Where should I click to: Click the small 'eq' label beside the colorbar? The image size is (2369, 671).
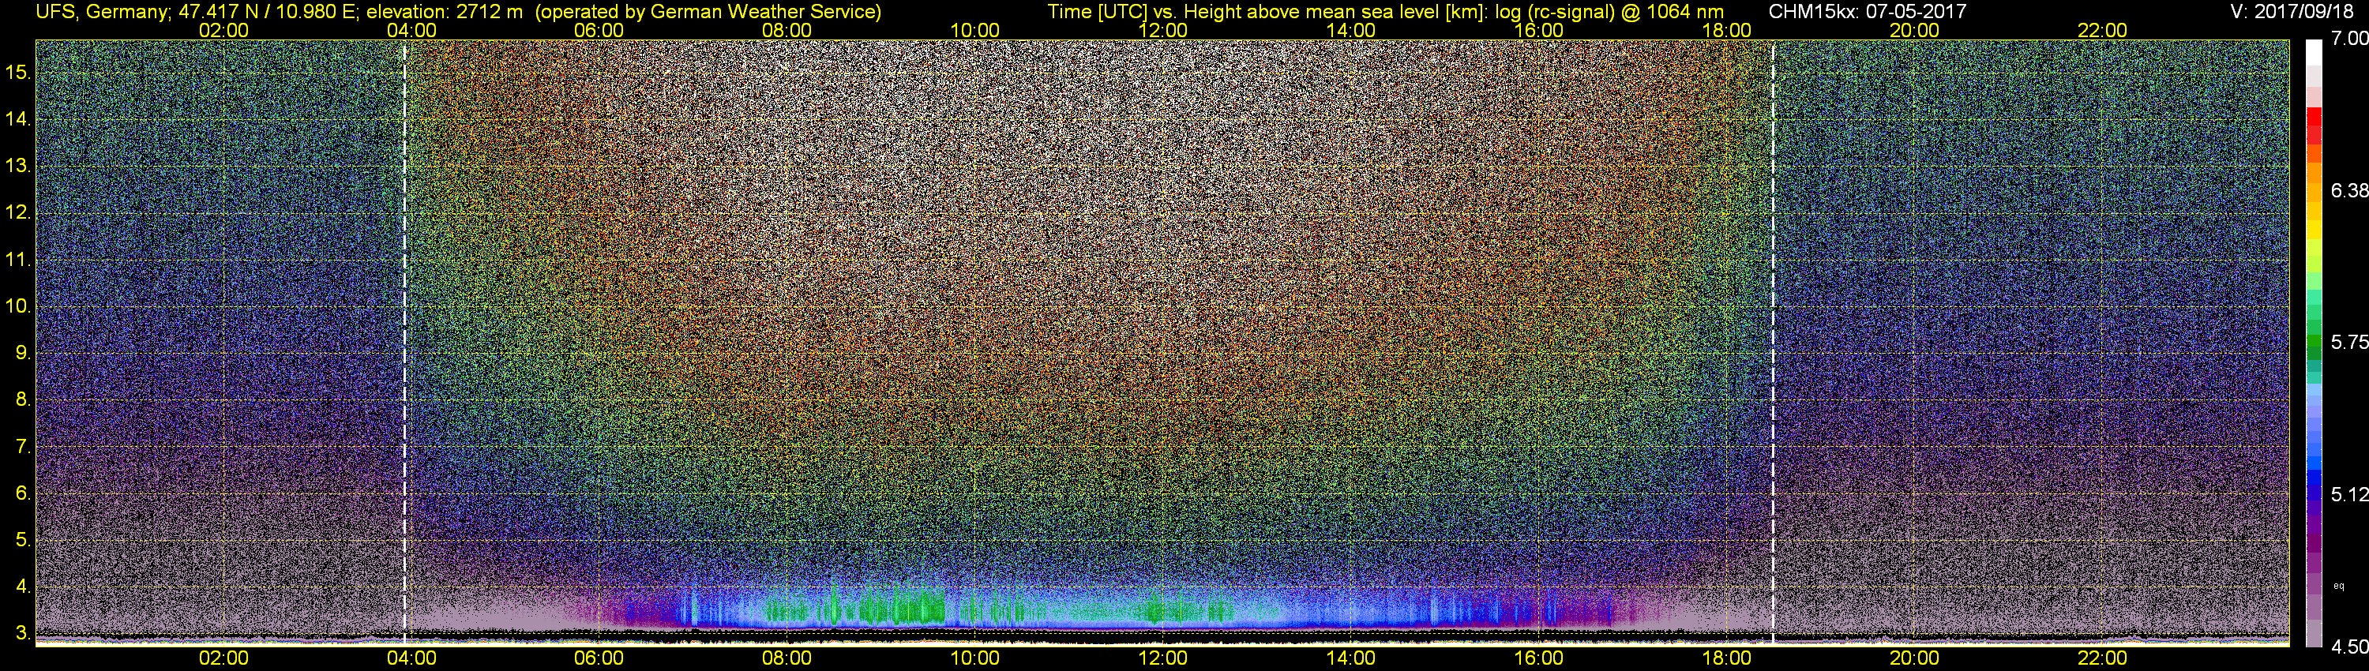click(2339, 586)
